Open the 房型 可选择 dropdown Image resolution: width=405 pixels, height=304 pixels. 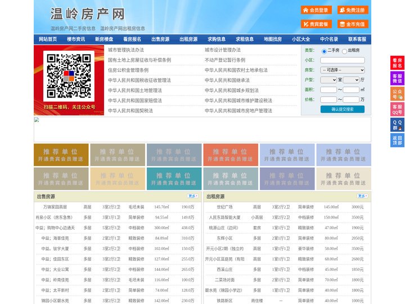coord(343,70)
